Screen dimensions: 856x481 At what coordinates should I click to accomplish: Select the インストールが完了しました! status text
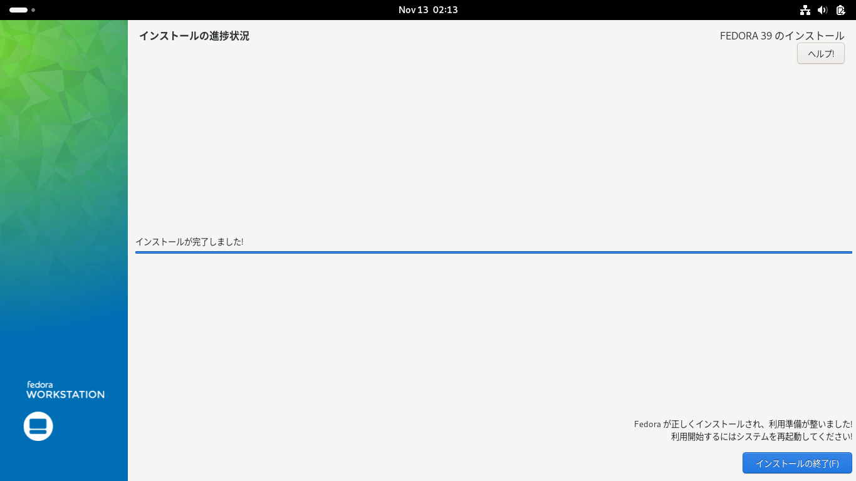pos(189,242)
